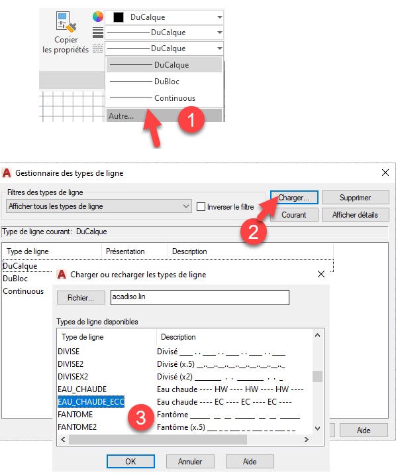Click Type de ligne header in Gestionnaire

52,251
